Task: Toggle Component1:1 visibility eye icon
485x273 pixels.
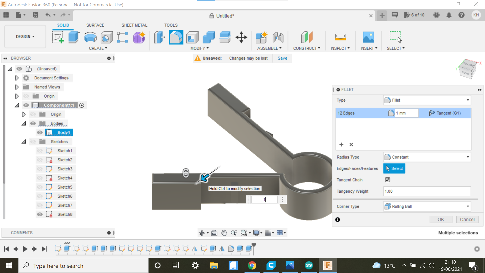Action: coord(26,105)
